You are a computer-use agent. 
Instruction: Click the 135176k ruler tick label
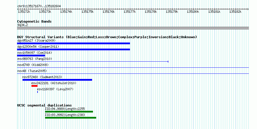(109, 12)
